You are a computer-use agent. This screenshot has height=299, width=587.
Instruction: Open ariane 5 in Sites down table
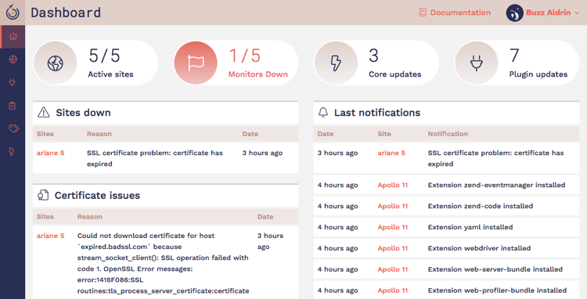(51, 153)
